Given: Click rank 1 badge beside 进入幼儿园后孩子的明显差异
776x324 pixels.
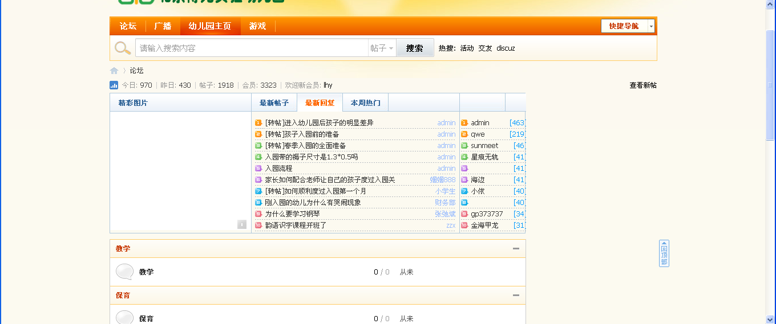Looking at the screenshot, I should (x=258, y=123).
